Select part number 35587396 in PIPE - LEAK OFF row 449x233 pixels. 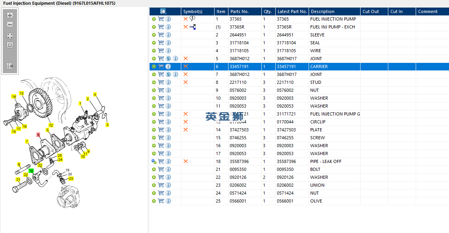tap(239, 161)
